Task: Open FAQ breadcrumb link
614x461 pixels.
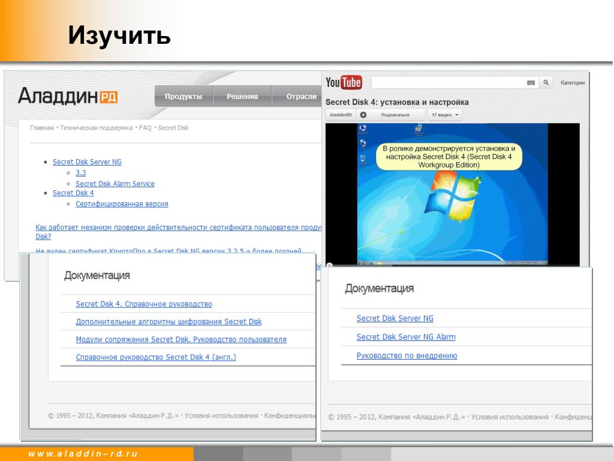Action: coord(145,128)
